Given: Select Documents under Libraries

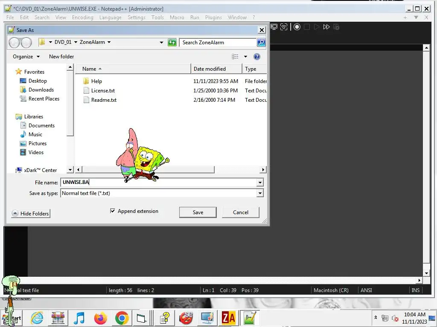Looking at the screenshot, I should point(38,126).
